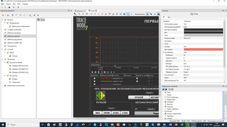The image size is (227, 127).
Task: Click the wrench icon in editor toolbar
Action: point(151,14)
